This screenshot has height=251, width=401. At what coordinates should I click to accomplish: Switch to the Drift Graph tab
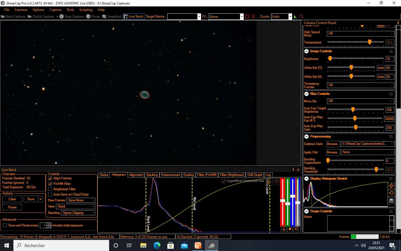255,175
